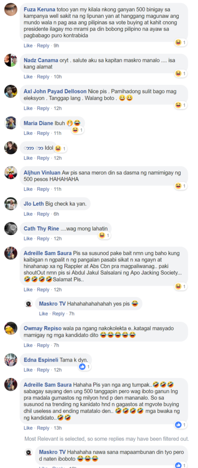
Task: Reply to Axl John Payad Delloson's comment
Action: (43, 108)
